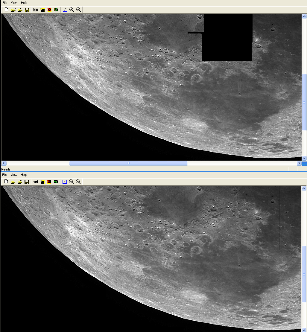Click the Zoom Out magnifier in the bottom window
Viewport: 307px width, 332px height.
[x=78, y=182]
